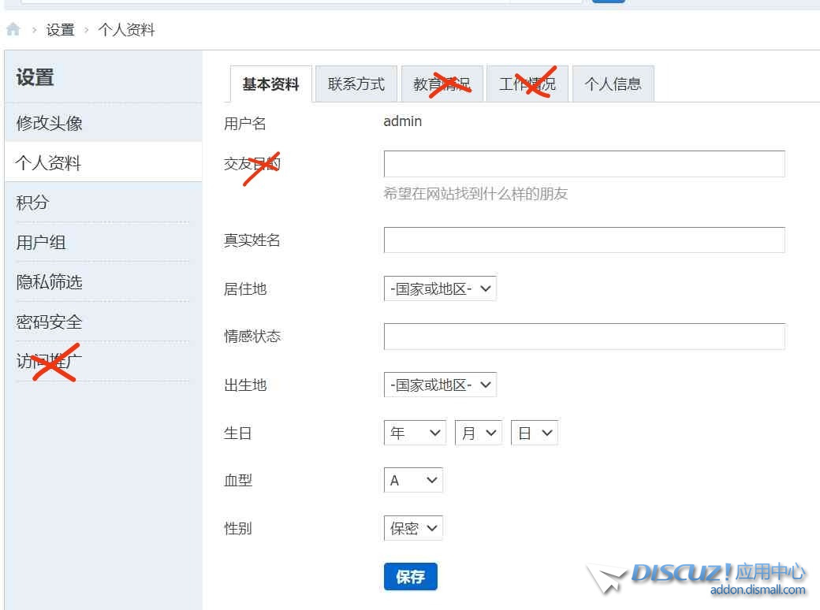Click the home icon in breadcrumb
This screenshot has height=610, width=820.
13,30
